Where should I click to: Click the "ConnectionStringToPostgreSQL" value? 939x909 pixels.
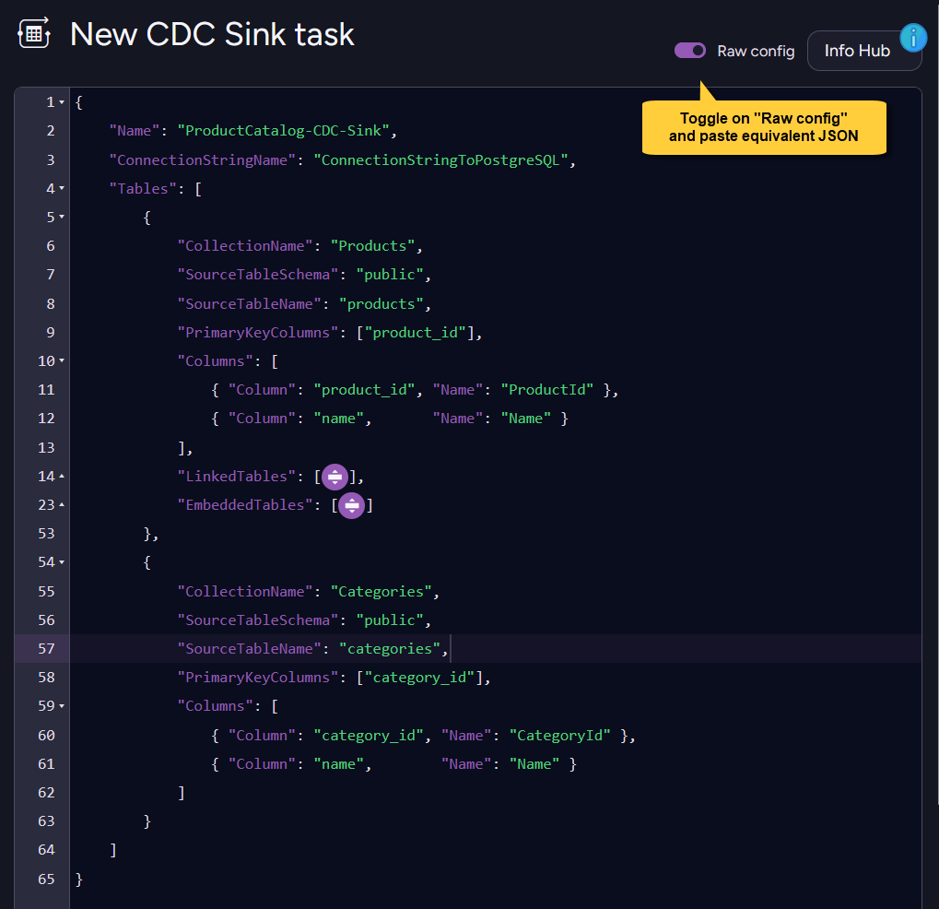(x=440, y=160)
